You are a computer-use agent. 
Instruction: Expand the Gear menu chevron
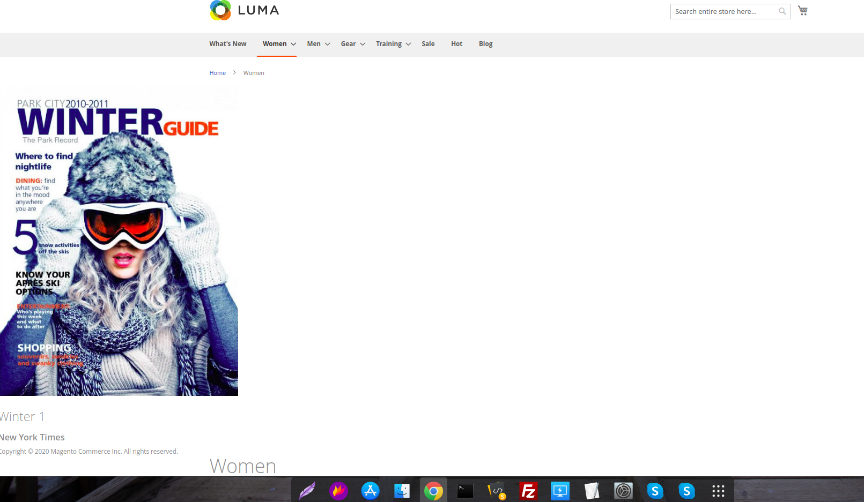363,44
